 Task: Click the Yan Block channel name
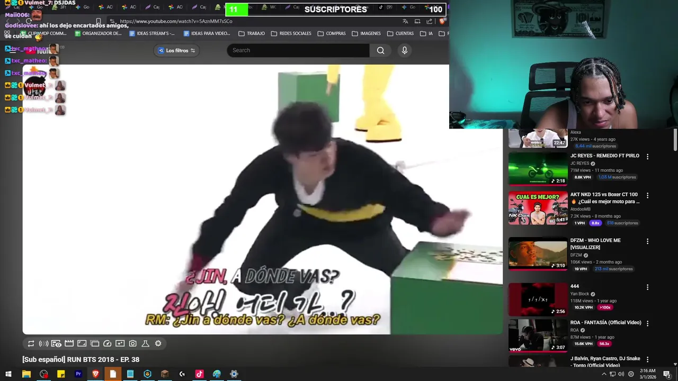click(579, 294)
